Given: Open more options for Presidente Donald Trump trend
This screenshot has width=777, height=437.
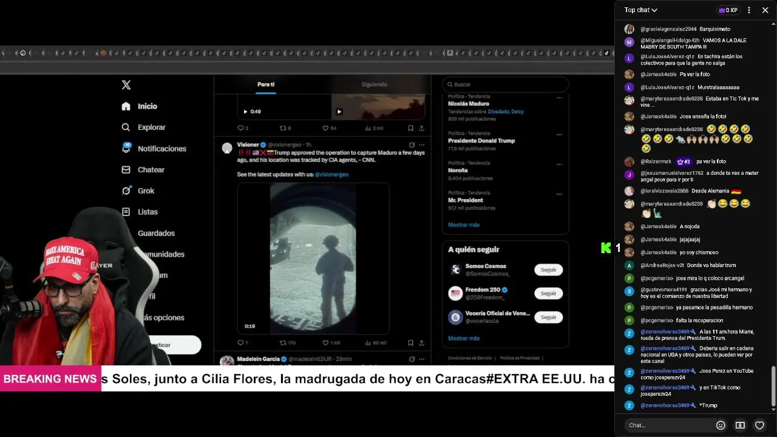Looking at the screenshot, I should [x=559, y=134].
